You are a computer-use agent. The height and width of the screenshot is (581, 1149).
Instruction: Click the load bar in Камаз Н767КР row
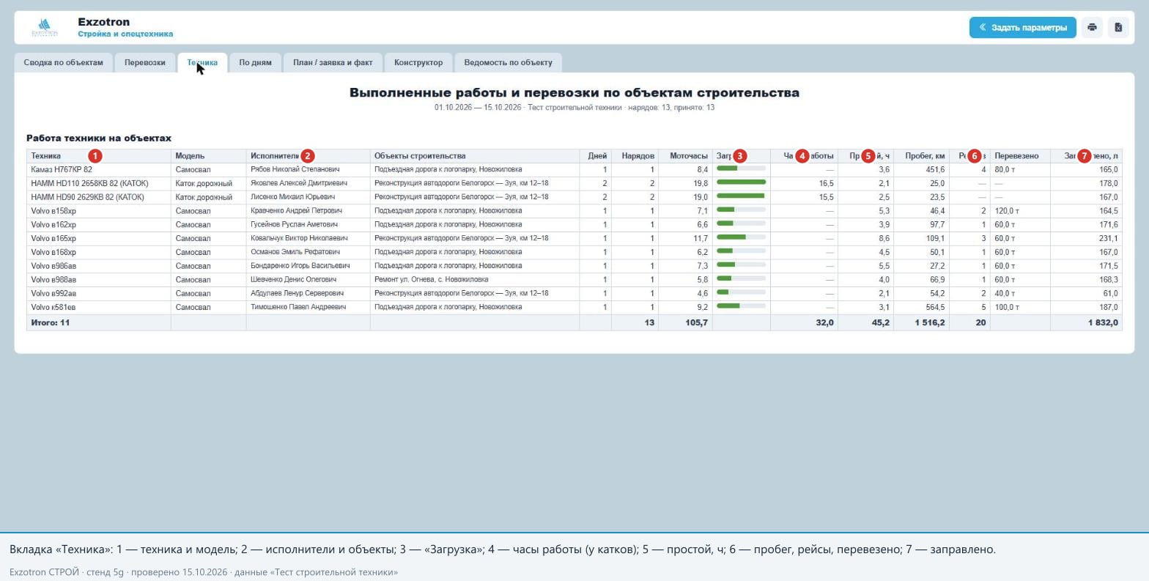(x=741, y=169)
